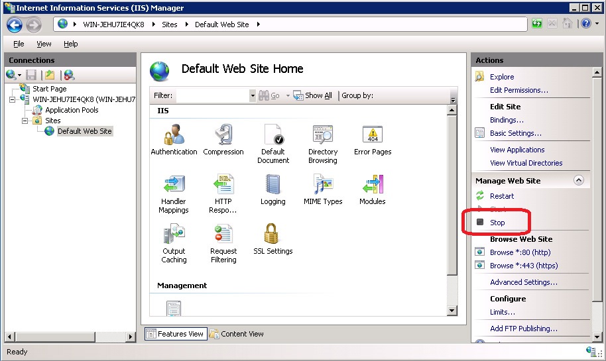
Task: Open Edit Permissions link
Action: 519,90
